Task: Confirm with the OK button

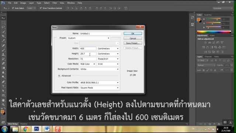Action: (133, 34)
